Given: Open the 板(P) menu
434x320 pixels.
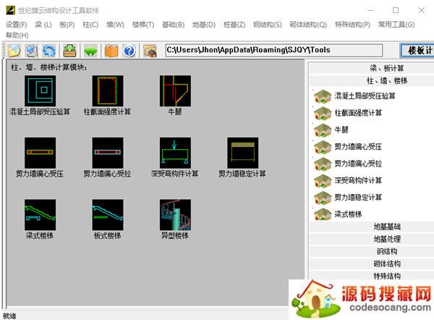Looking at the screenshot, I should (x=67, y=25).
